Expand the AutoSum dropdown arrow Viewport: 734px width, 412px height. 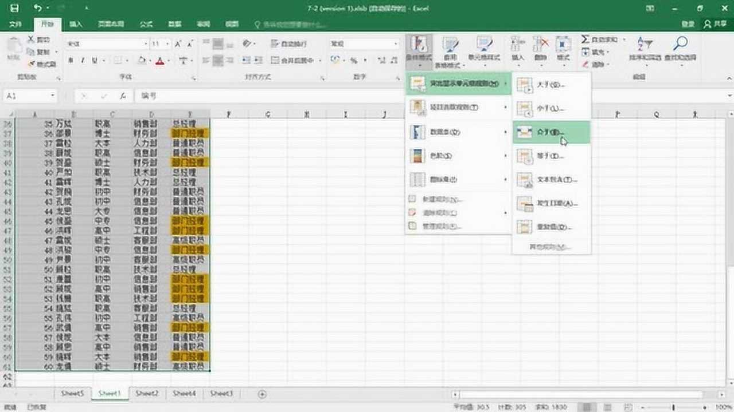[x=623, y=39]
